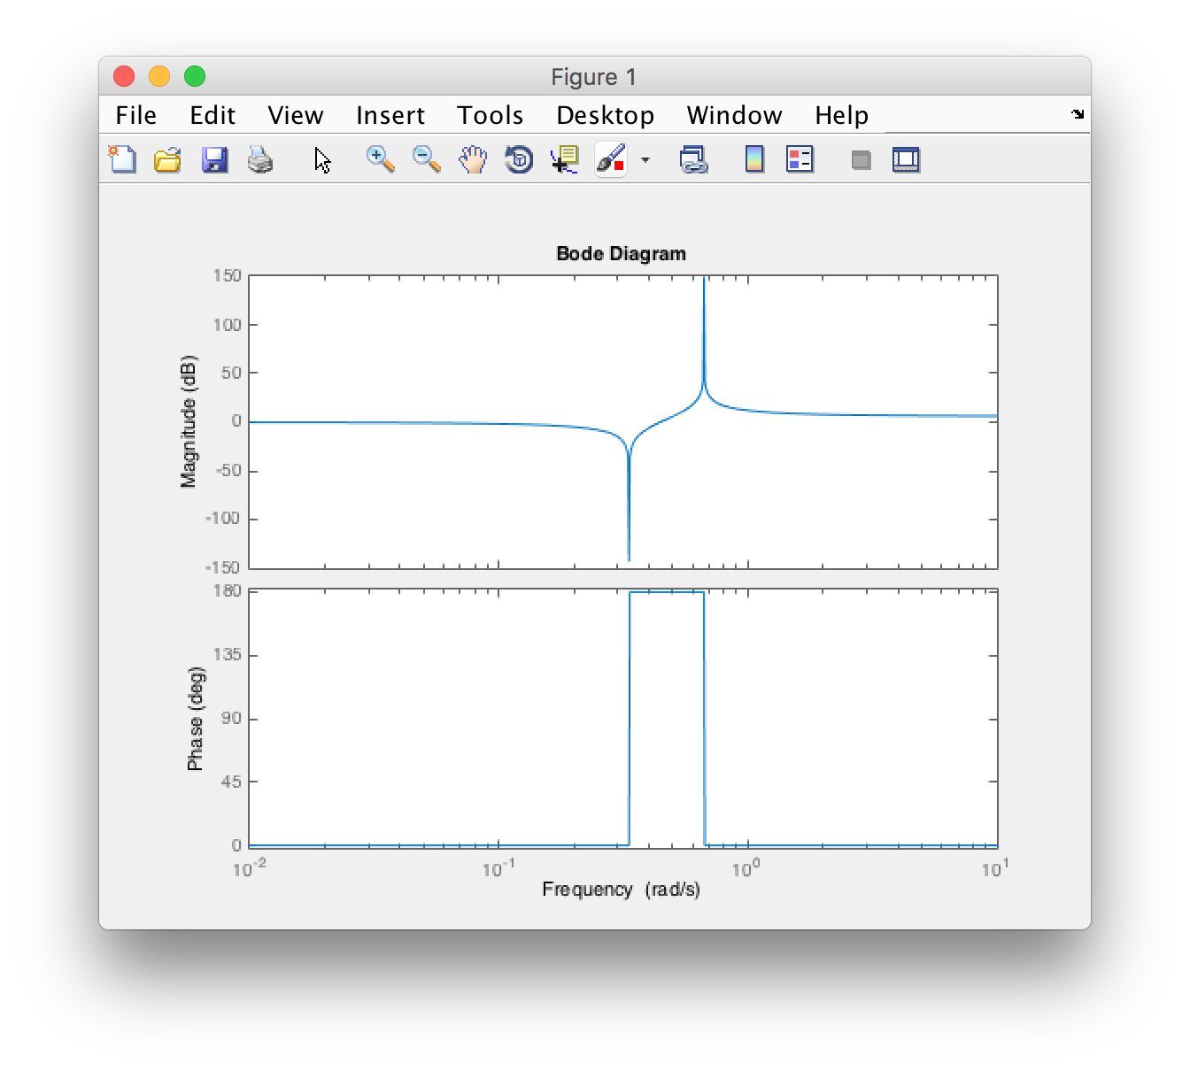
Task: Open the Desktop menu
Action: point(606,115)
